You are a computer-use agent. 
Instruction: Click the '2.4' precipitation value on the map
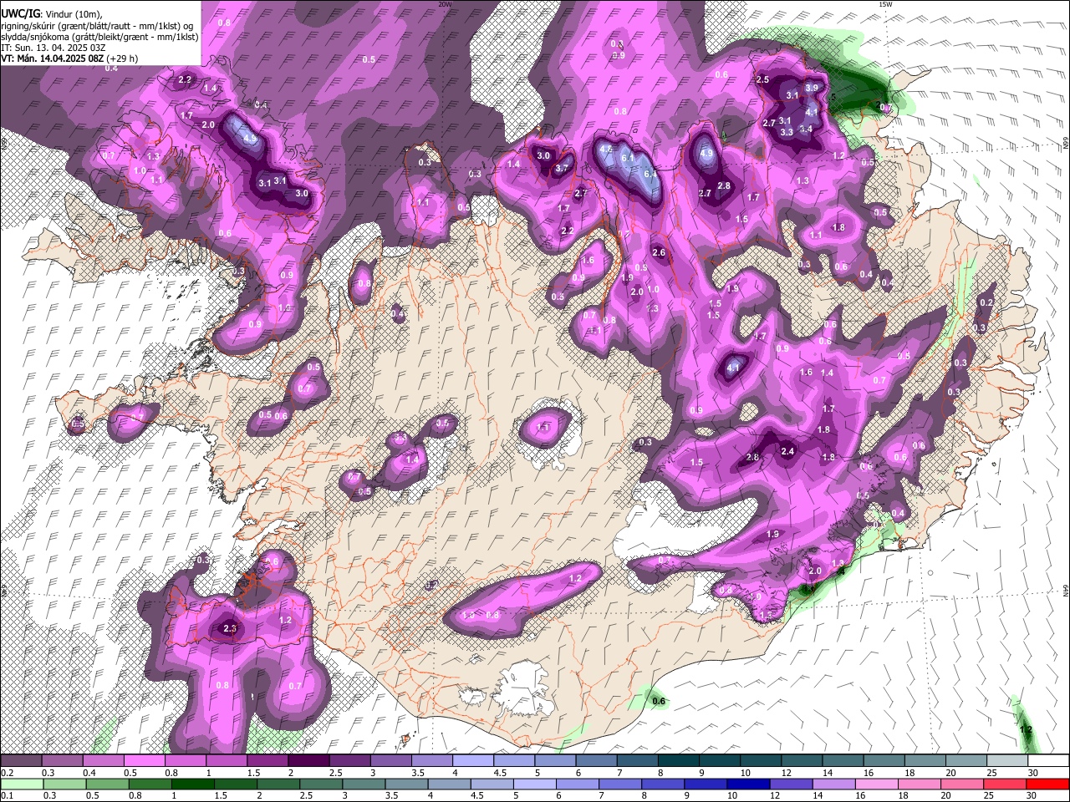coord(787,451)
